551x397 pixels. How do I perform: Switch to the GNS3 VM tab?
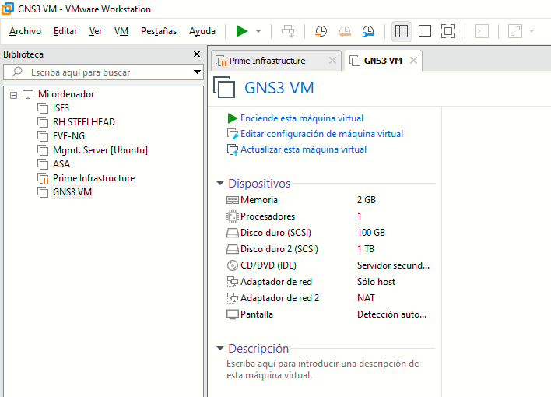(x=383, y=61)
